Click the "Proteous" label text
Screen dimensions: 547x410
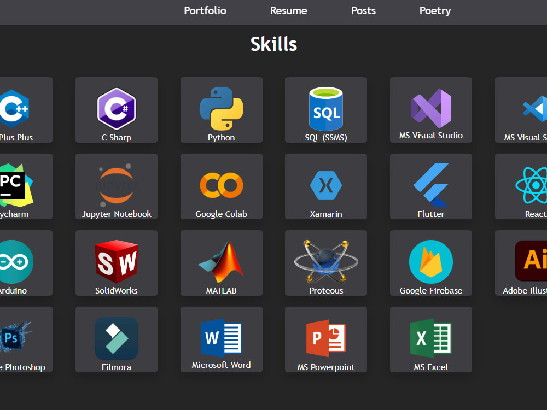click(x=326, y=290)
